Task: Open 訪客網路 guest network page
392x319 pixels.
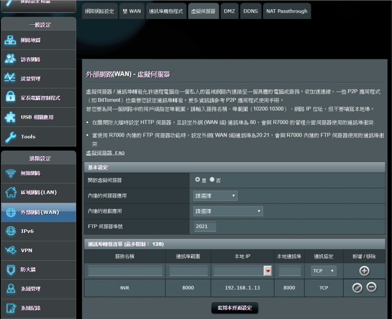Action: [38, 59]
